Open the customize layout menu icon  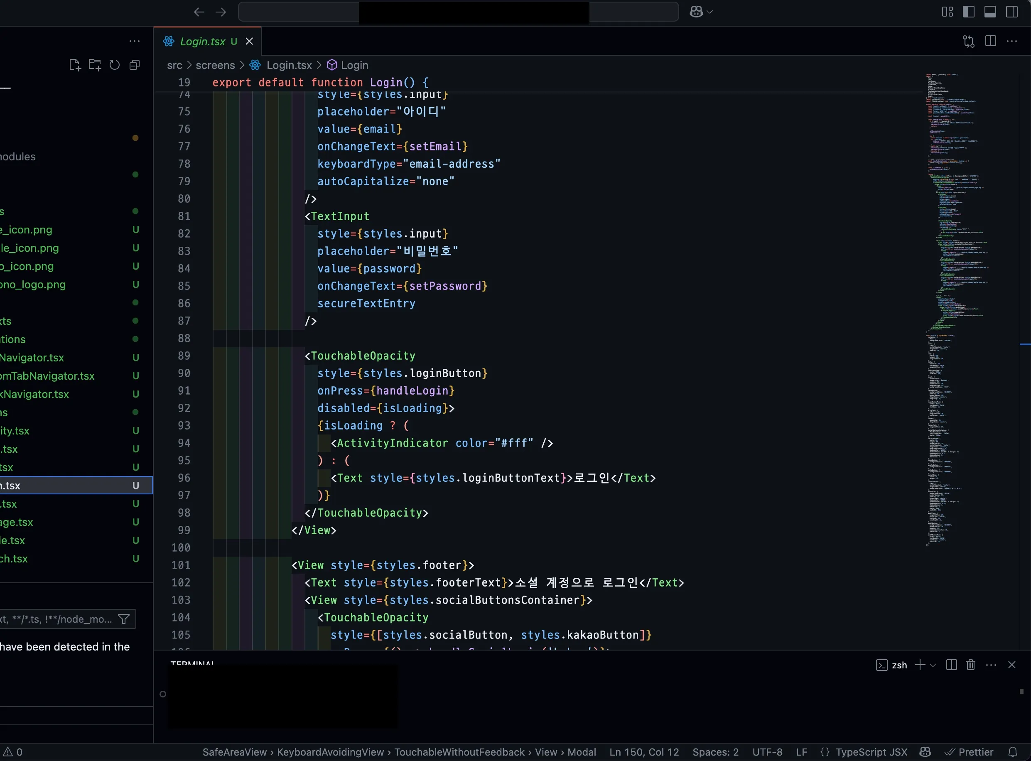[x=947, y=12]
